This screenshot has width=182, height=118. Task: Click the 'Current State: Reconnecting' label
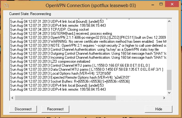click(x=30, y=14)
